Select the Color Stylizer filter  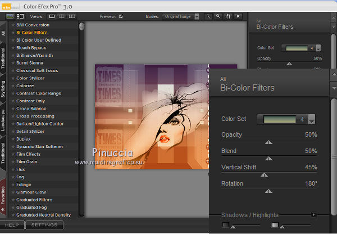coord(30,78)
